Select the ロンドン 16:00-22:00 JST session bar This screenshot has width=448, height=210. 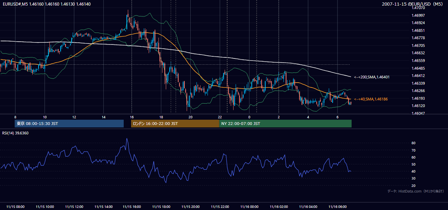point(175,124)
